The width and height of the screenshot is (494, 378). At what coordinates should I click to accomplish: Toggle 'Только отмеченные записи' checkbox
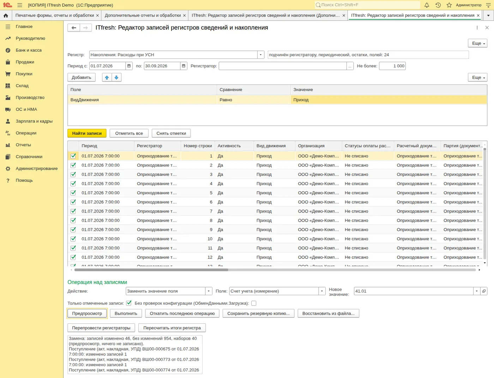click(129, 303)
